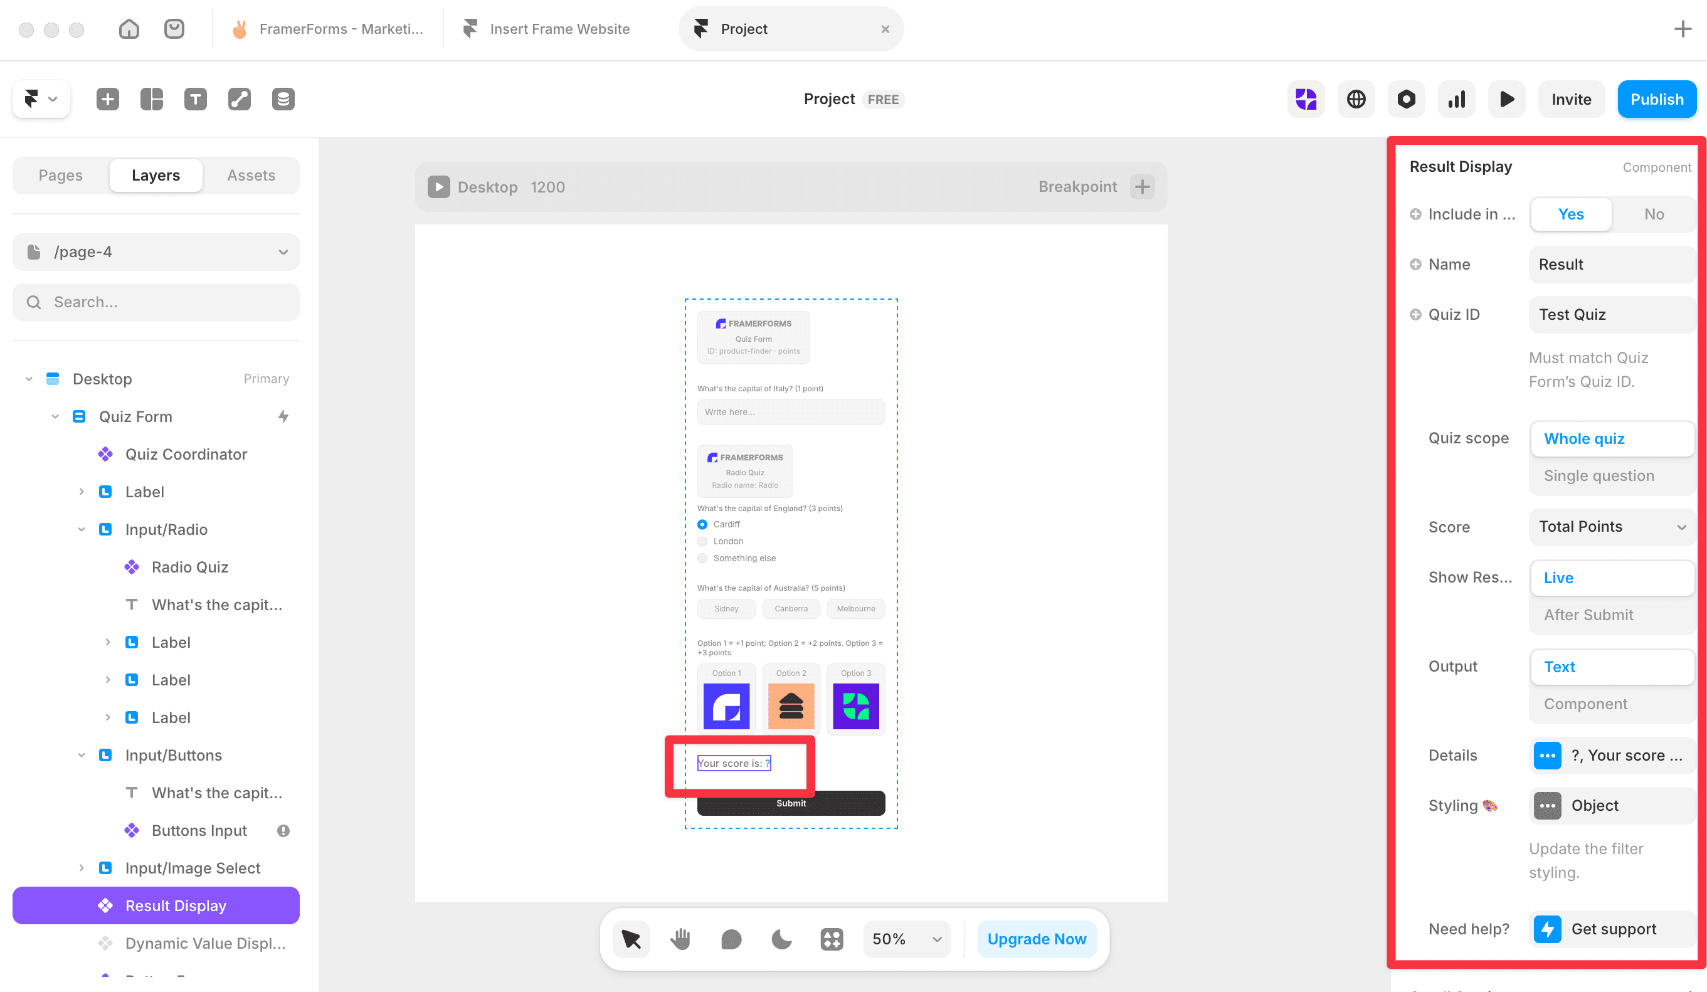Select the cursor pointer tool
This screenshot has height=992, width=1707.
[x=631, y=939]
